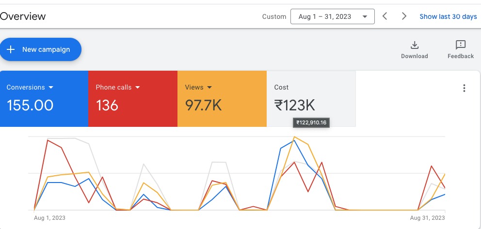Click the plus icon on New campaign
The image size is (481, 229).
[x=11, y=49]
